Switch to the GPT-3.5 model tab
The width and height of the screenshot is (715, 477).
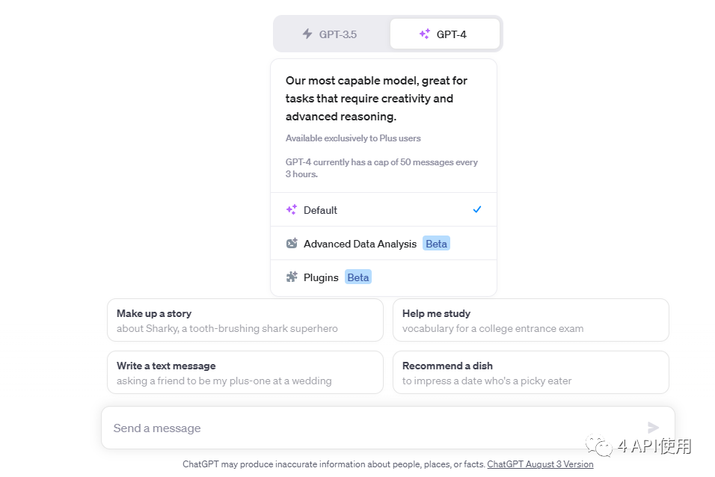coord(332,34)
